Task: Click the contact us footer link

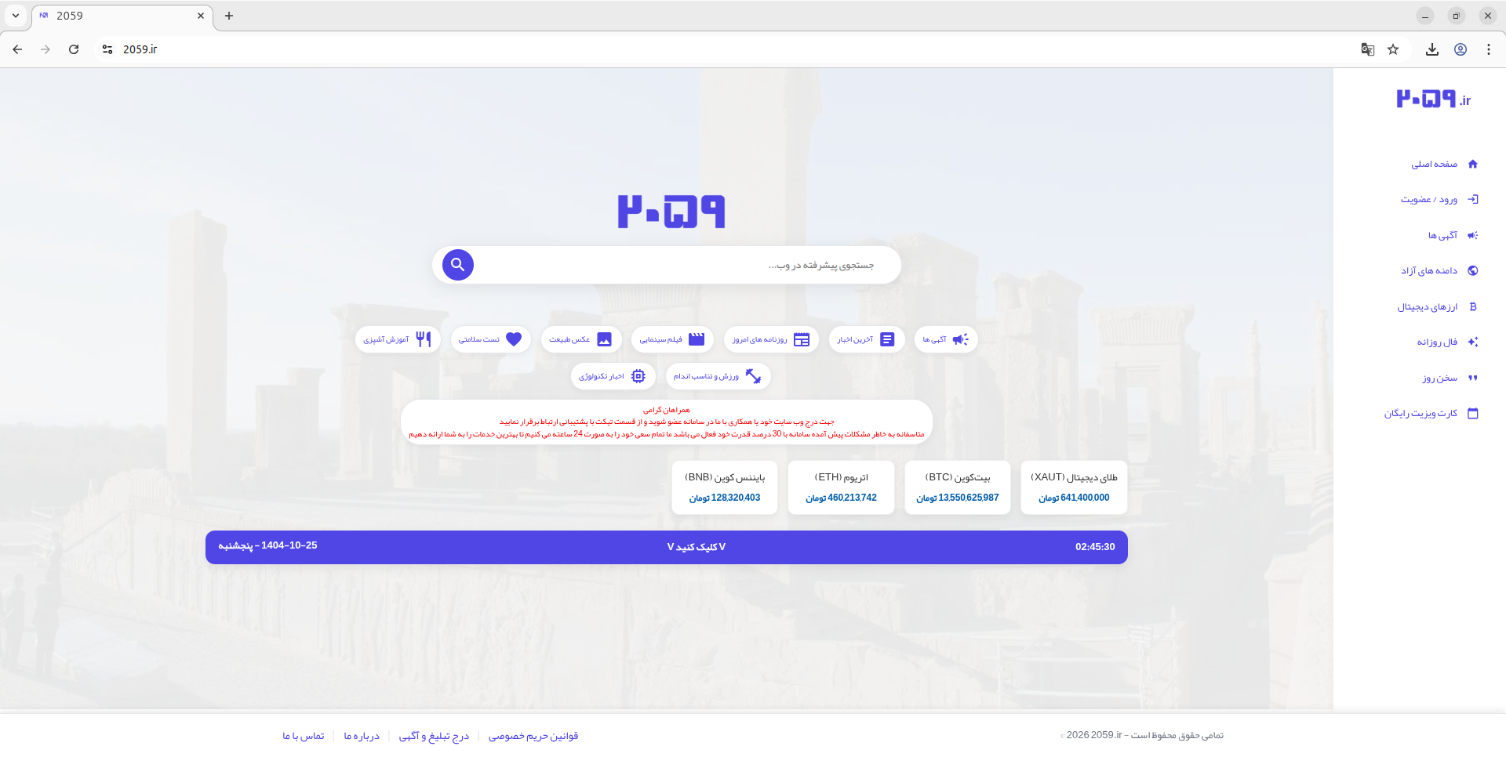Action: 304,736
